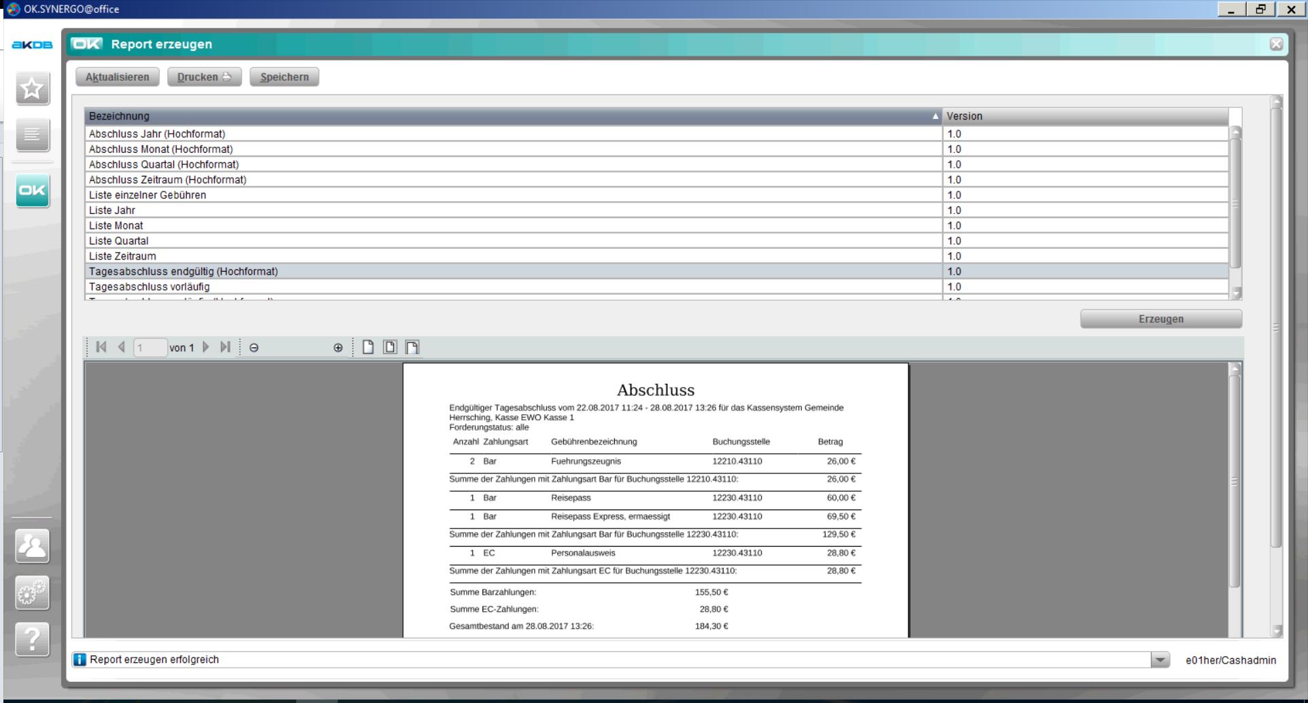1308x703 pixels.
Task: Go to first report page
Action: 101,347
